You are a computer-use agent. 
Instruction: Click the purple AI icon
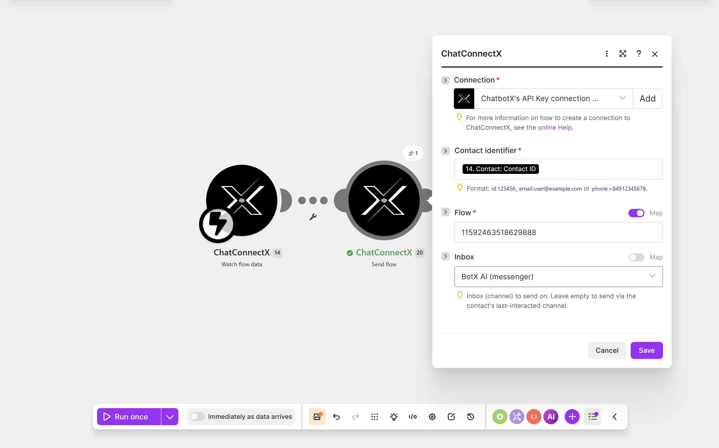tap(551, 417)
